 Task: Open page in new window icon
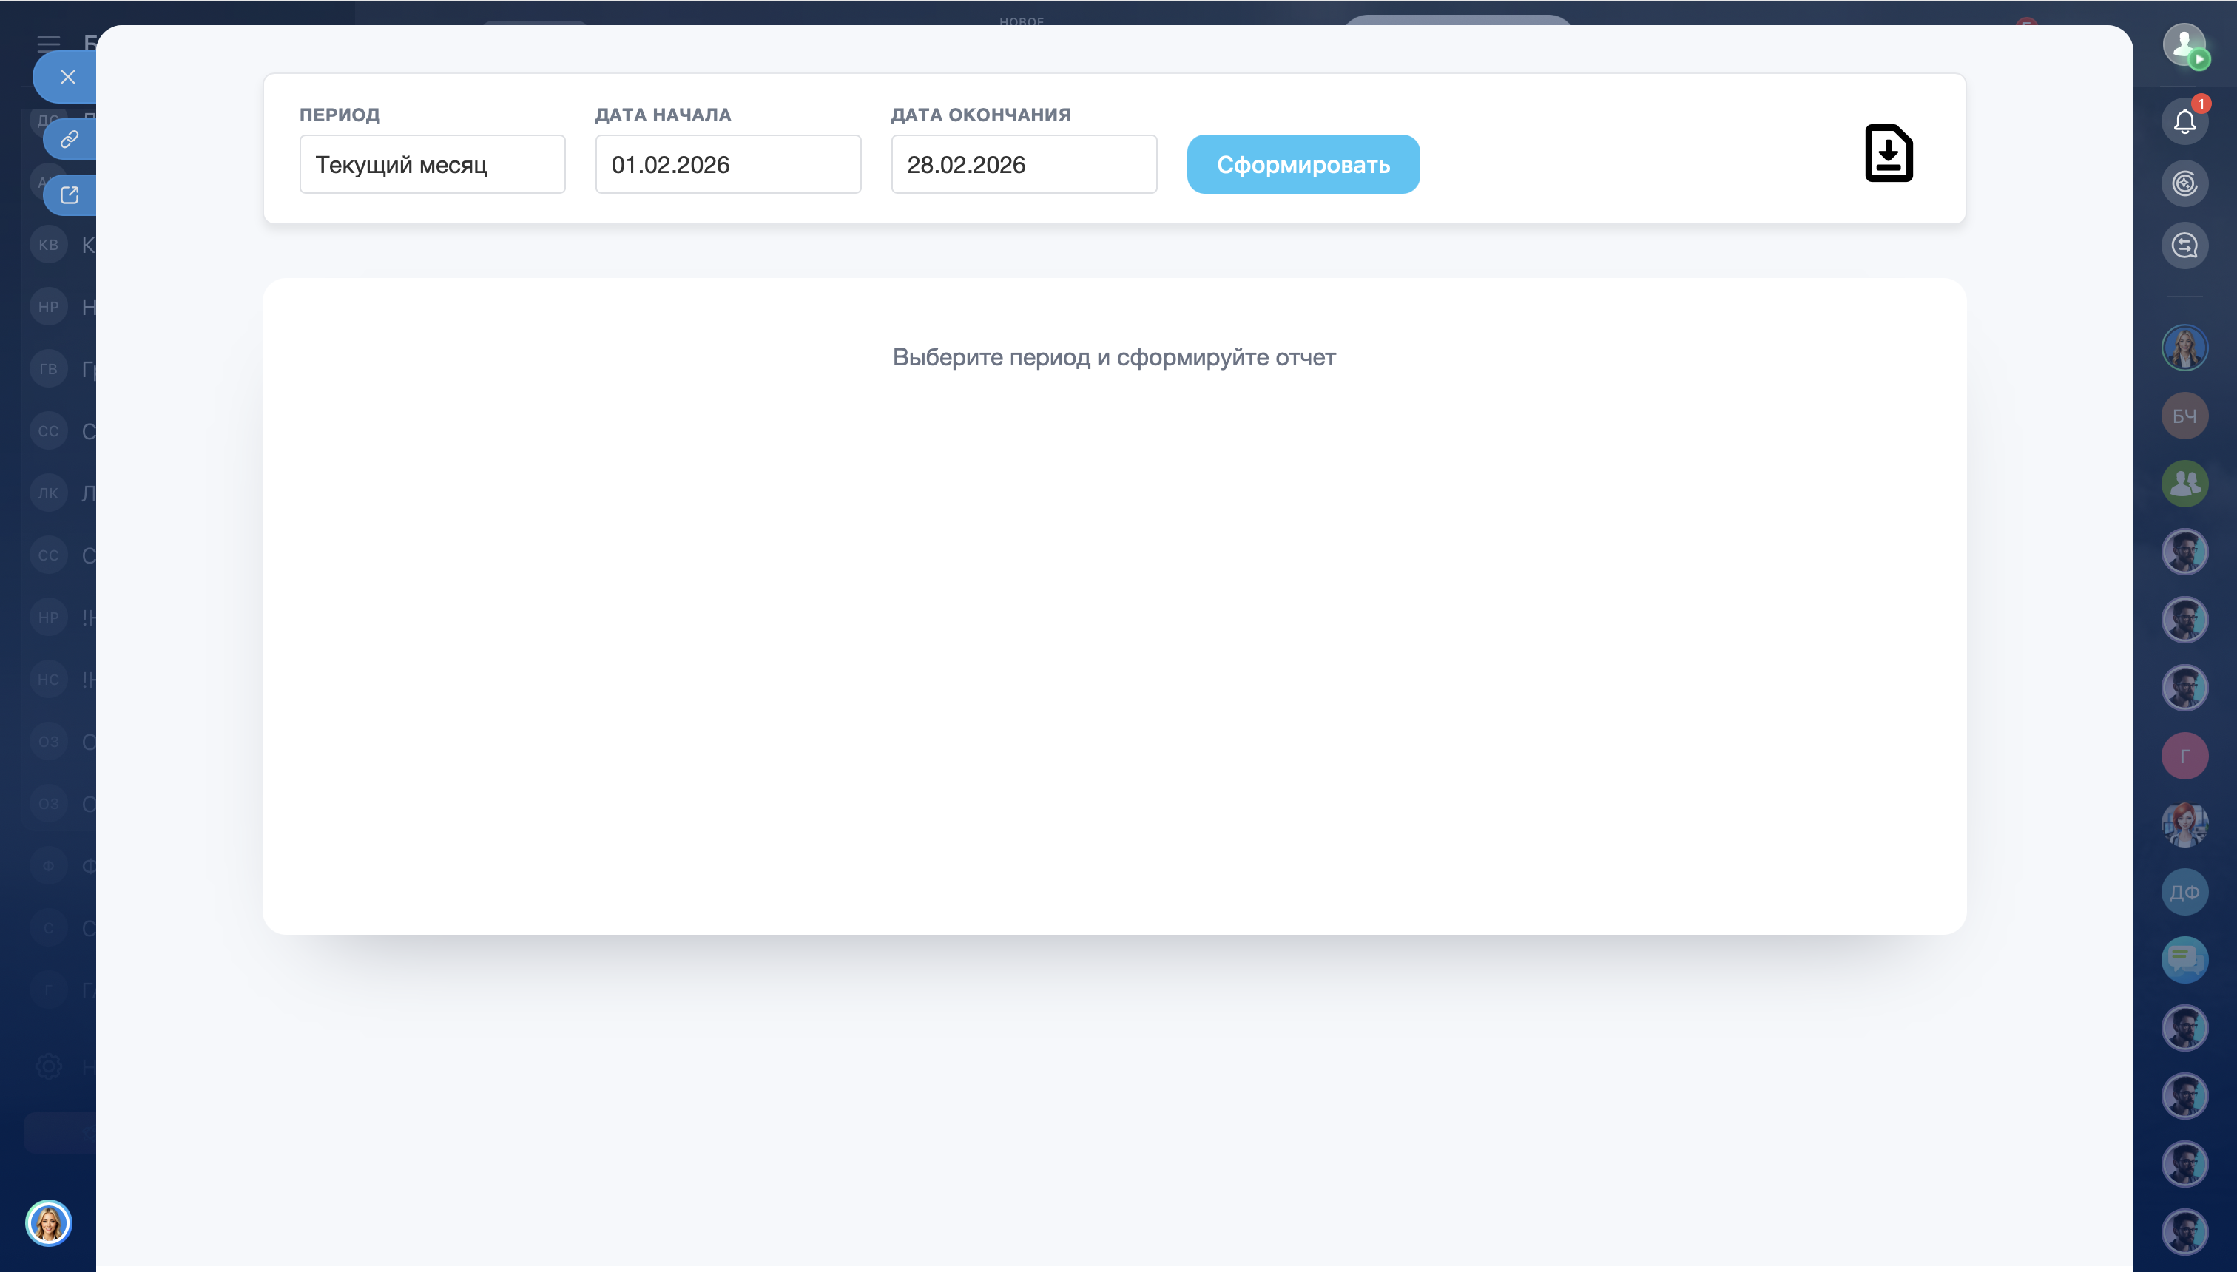point(70,194)
